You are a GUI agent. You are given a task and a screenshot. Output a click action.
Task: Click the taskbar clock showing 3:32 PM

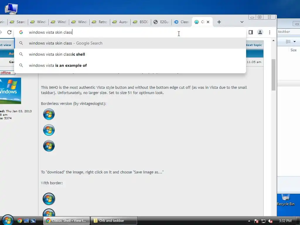point(285,221)
